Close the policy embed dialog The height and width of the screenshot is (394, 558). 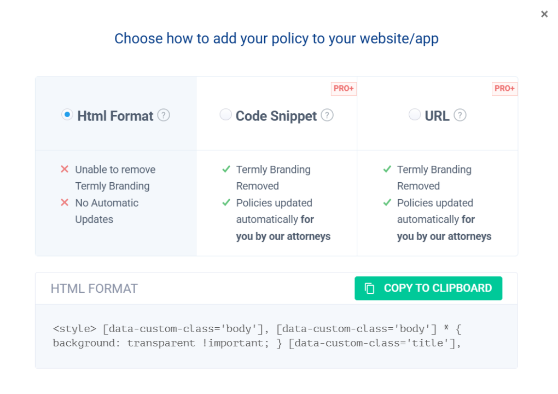[x=544, y=14]
